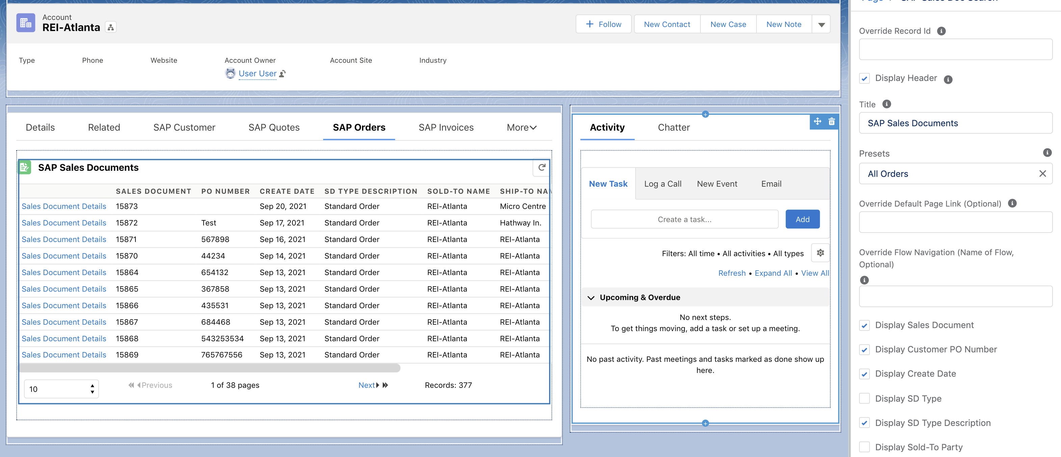Select the SAP Orders tab
This screenshot has width=1061, height=457.
coord(359,128)
